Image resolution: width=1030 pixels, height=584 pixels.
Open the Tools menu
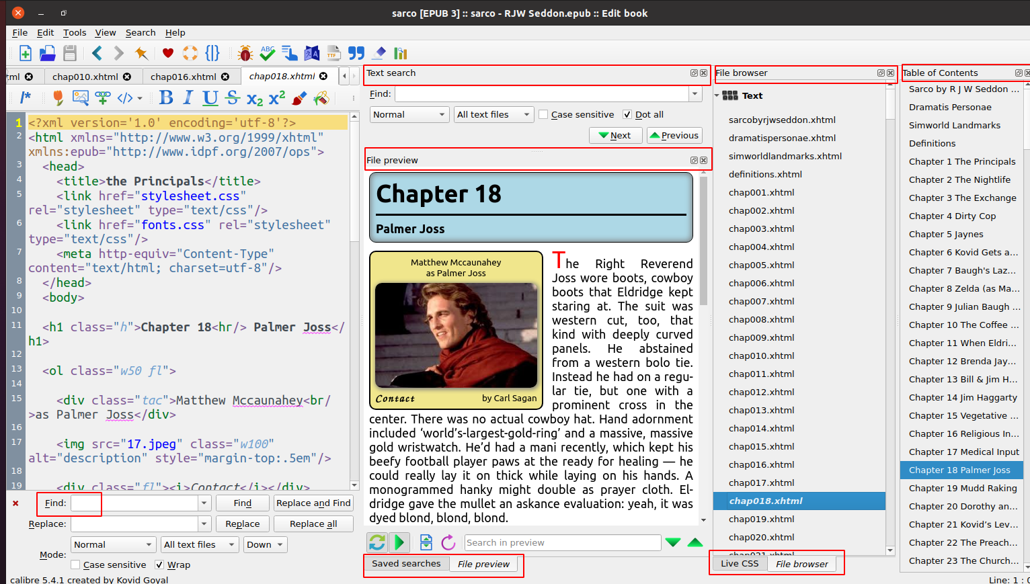pyautogui.click(x=75, y=32)
